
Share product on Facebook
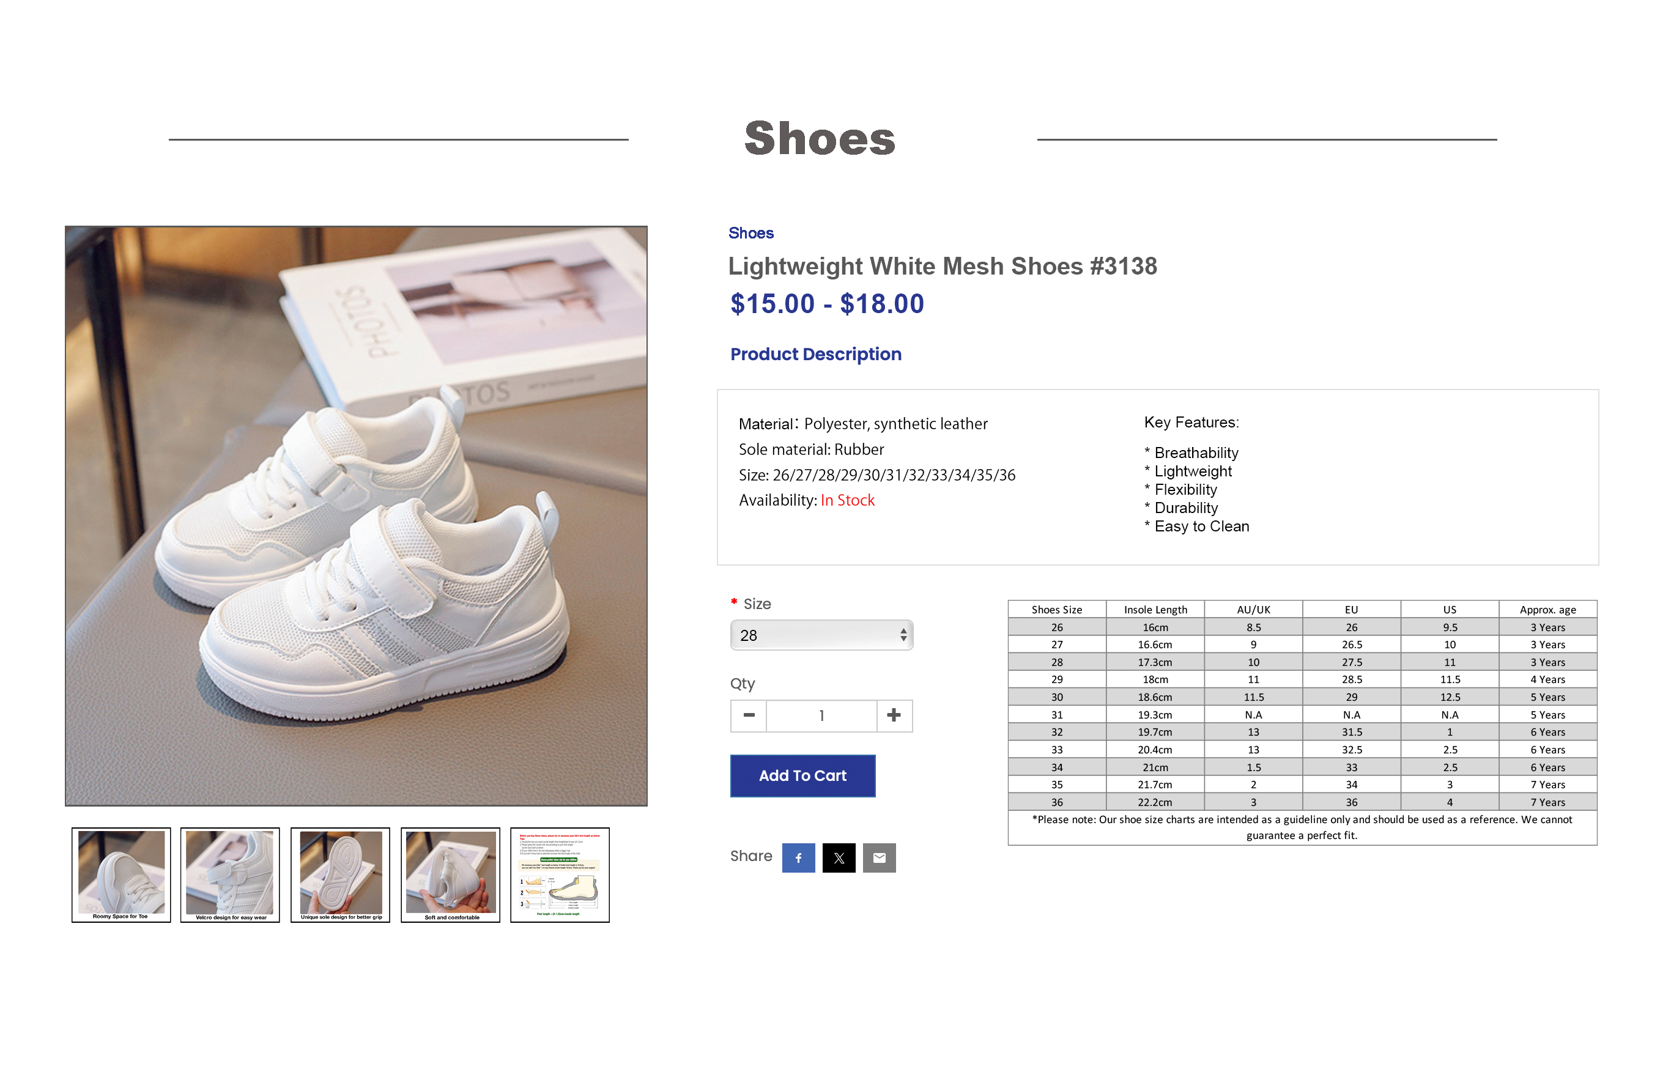[x=798, y=858]
